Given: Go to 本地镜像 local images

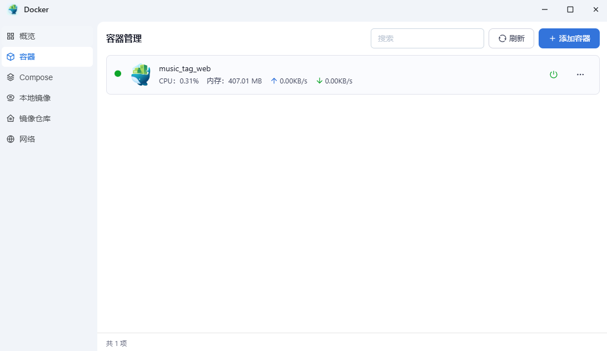Looking at the screenshot, I should pyautogui.click(x=47, y=98).
